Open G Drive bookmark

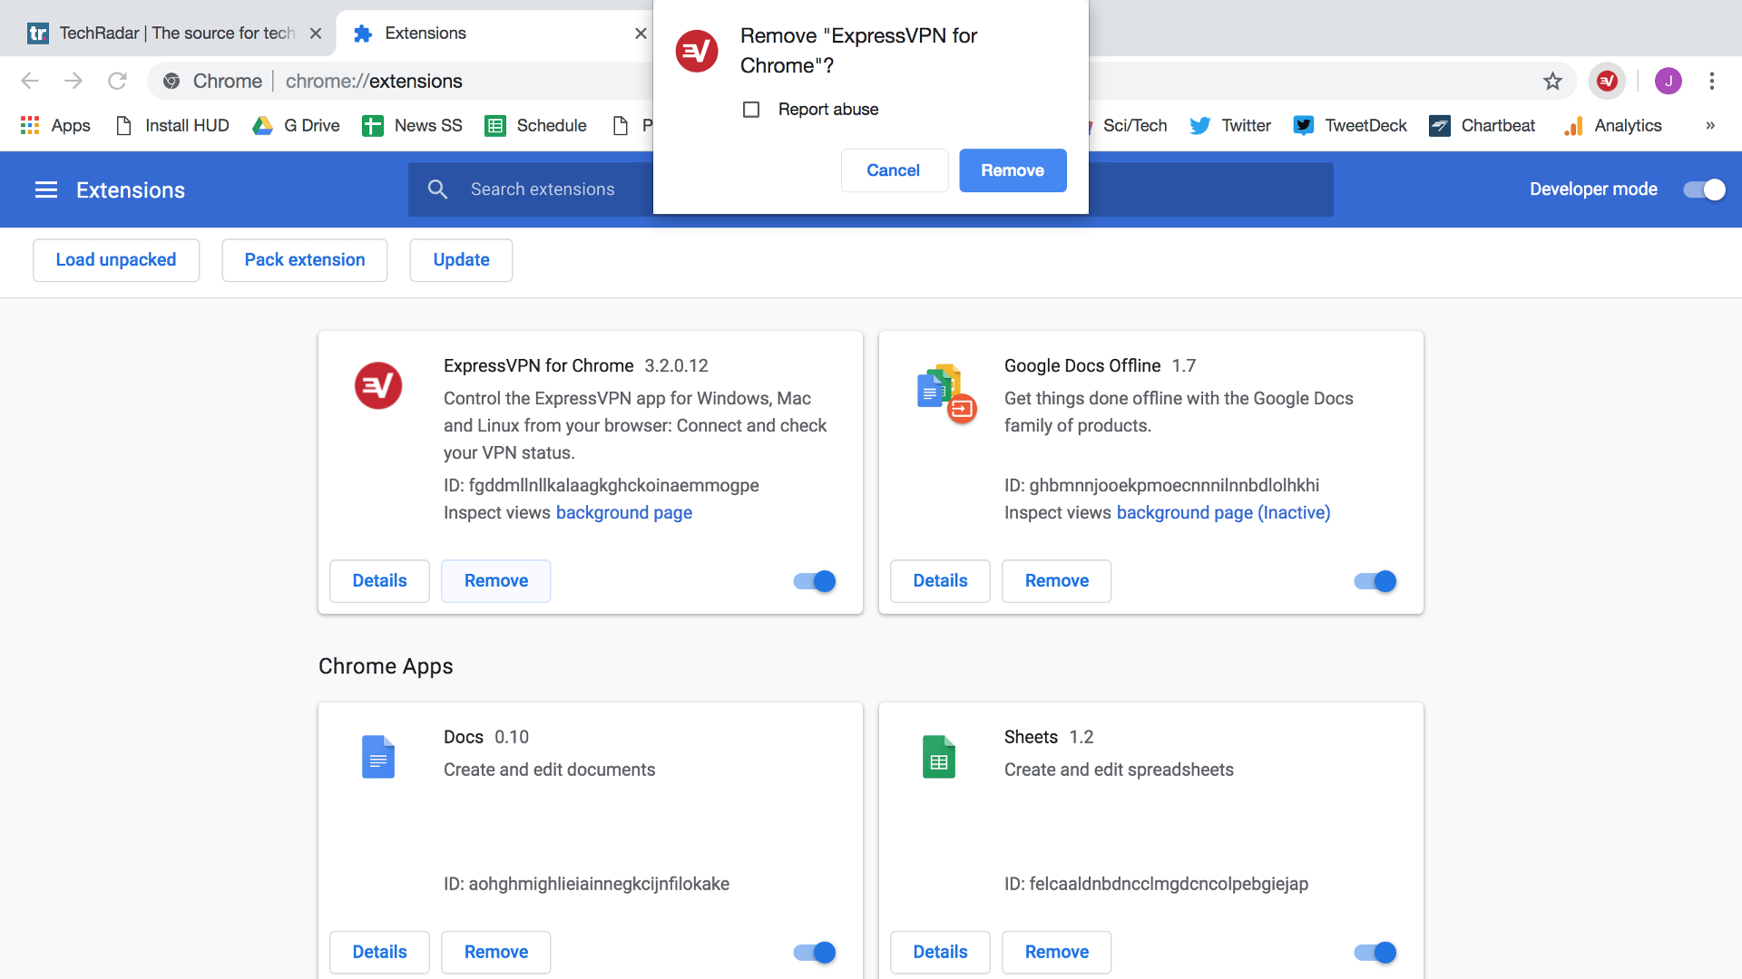click(x=296, y=125)
